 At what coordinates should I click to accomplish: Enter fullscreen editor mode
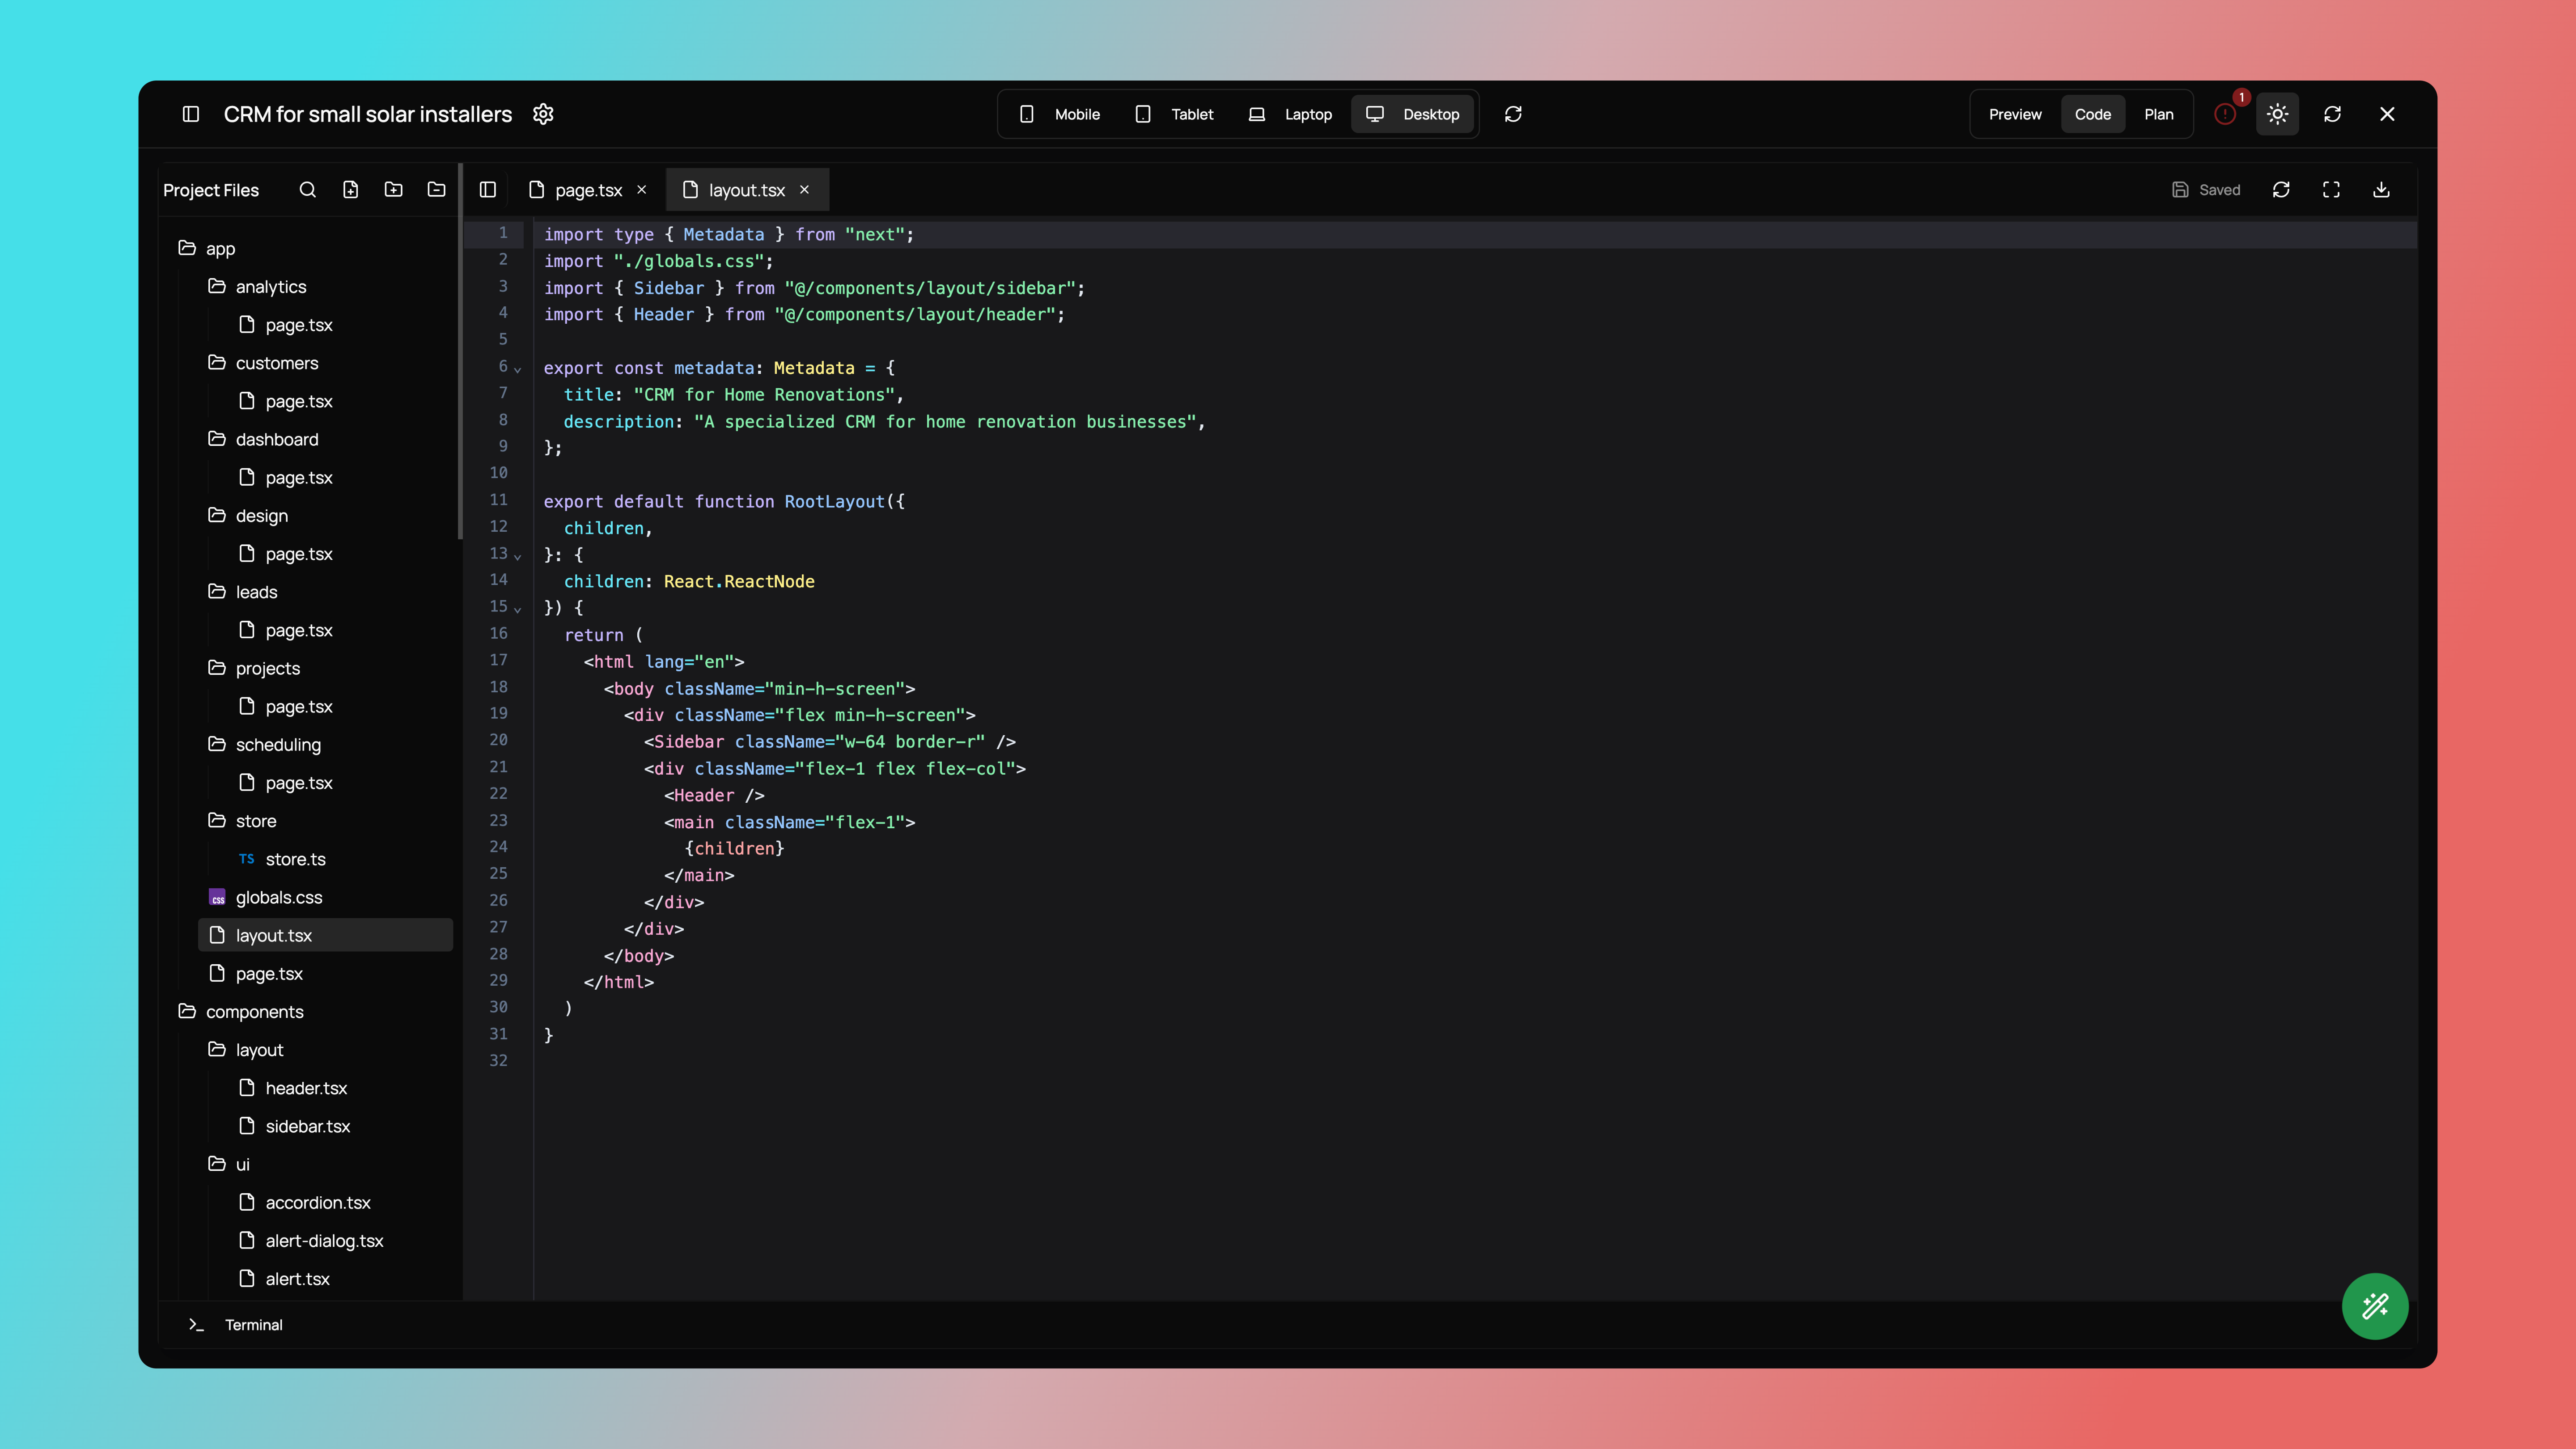[2331, 190]
